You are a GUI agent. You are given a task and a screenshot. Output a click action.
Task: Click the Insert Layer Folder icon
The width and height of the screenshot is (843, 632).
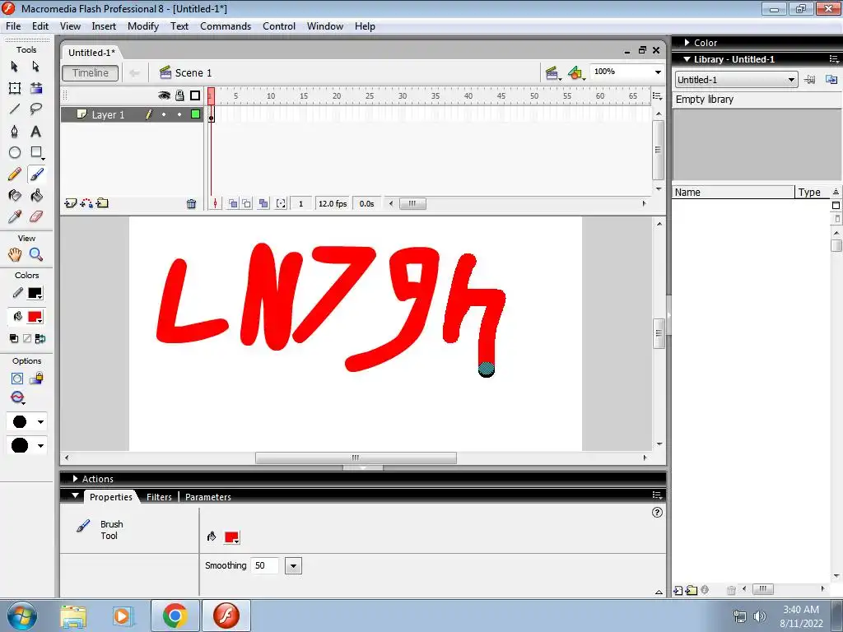(102, 203)
